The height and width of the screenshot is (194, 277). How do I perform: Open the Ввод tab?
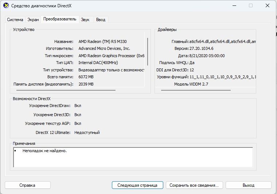pyautogui.click(x=101, y=20)
